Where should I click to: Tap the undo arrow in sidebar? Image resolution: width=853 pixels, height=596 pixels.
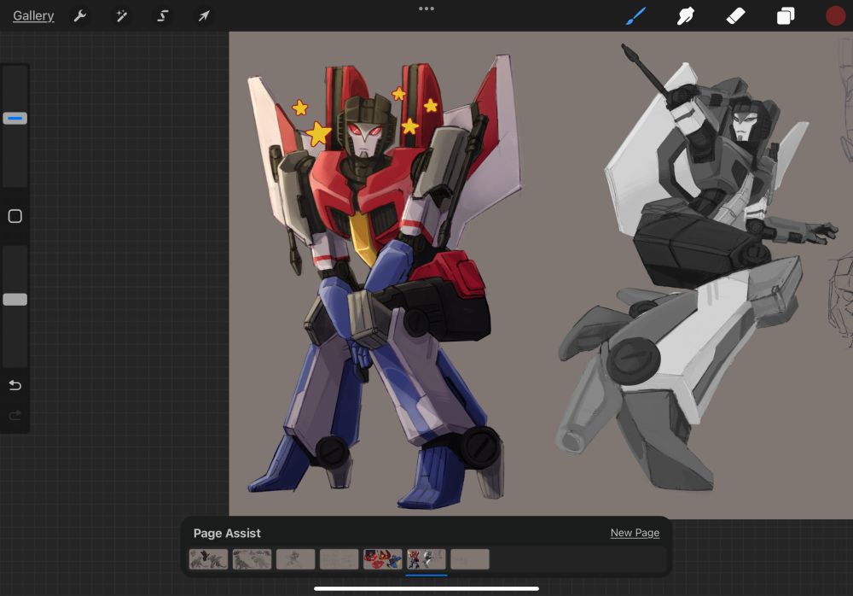point(15,386)
